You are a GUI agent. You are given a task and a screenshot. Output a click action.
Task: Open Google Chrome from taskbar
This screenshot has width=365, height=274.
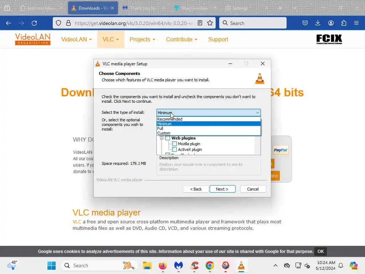point(210,265)
